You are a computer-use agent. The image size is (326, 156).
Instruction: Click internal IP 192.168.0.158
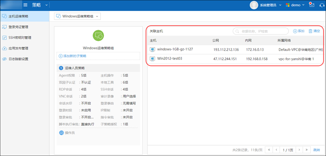[257, 59]
